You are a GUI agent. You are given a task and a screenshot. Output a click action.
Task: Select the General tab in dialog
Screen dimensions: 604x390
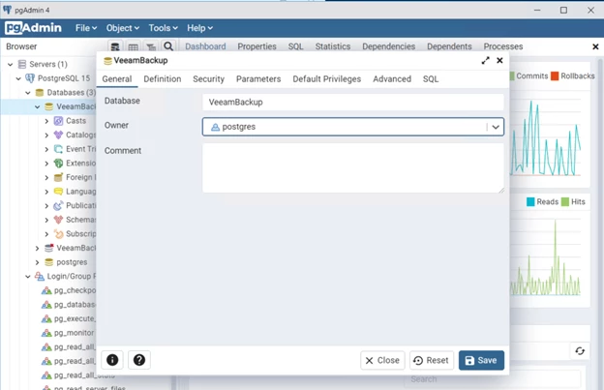coord(117,79)
